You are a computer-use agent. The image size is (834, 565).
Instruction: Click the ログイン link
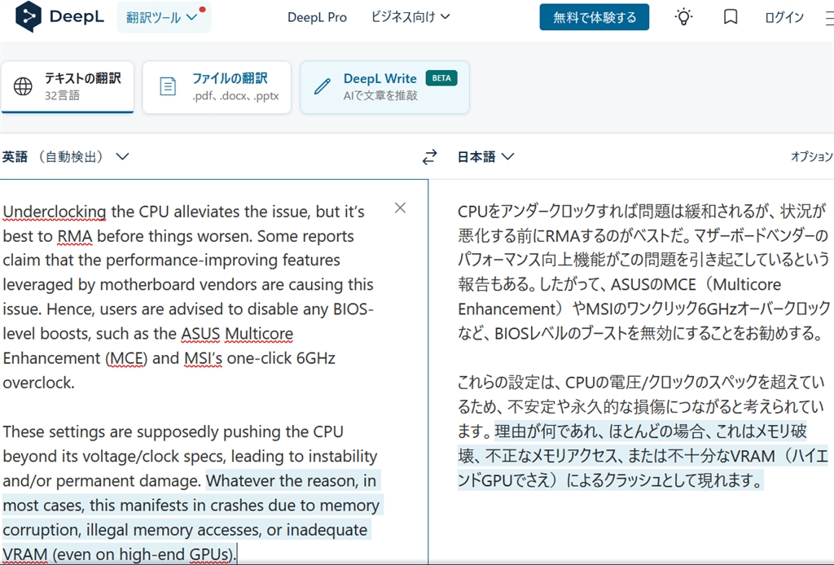click(784, 18)
